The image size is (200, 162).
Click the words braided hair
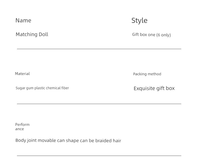pyautogui.click(x=108, y=141)
